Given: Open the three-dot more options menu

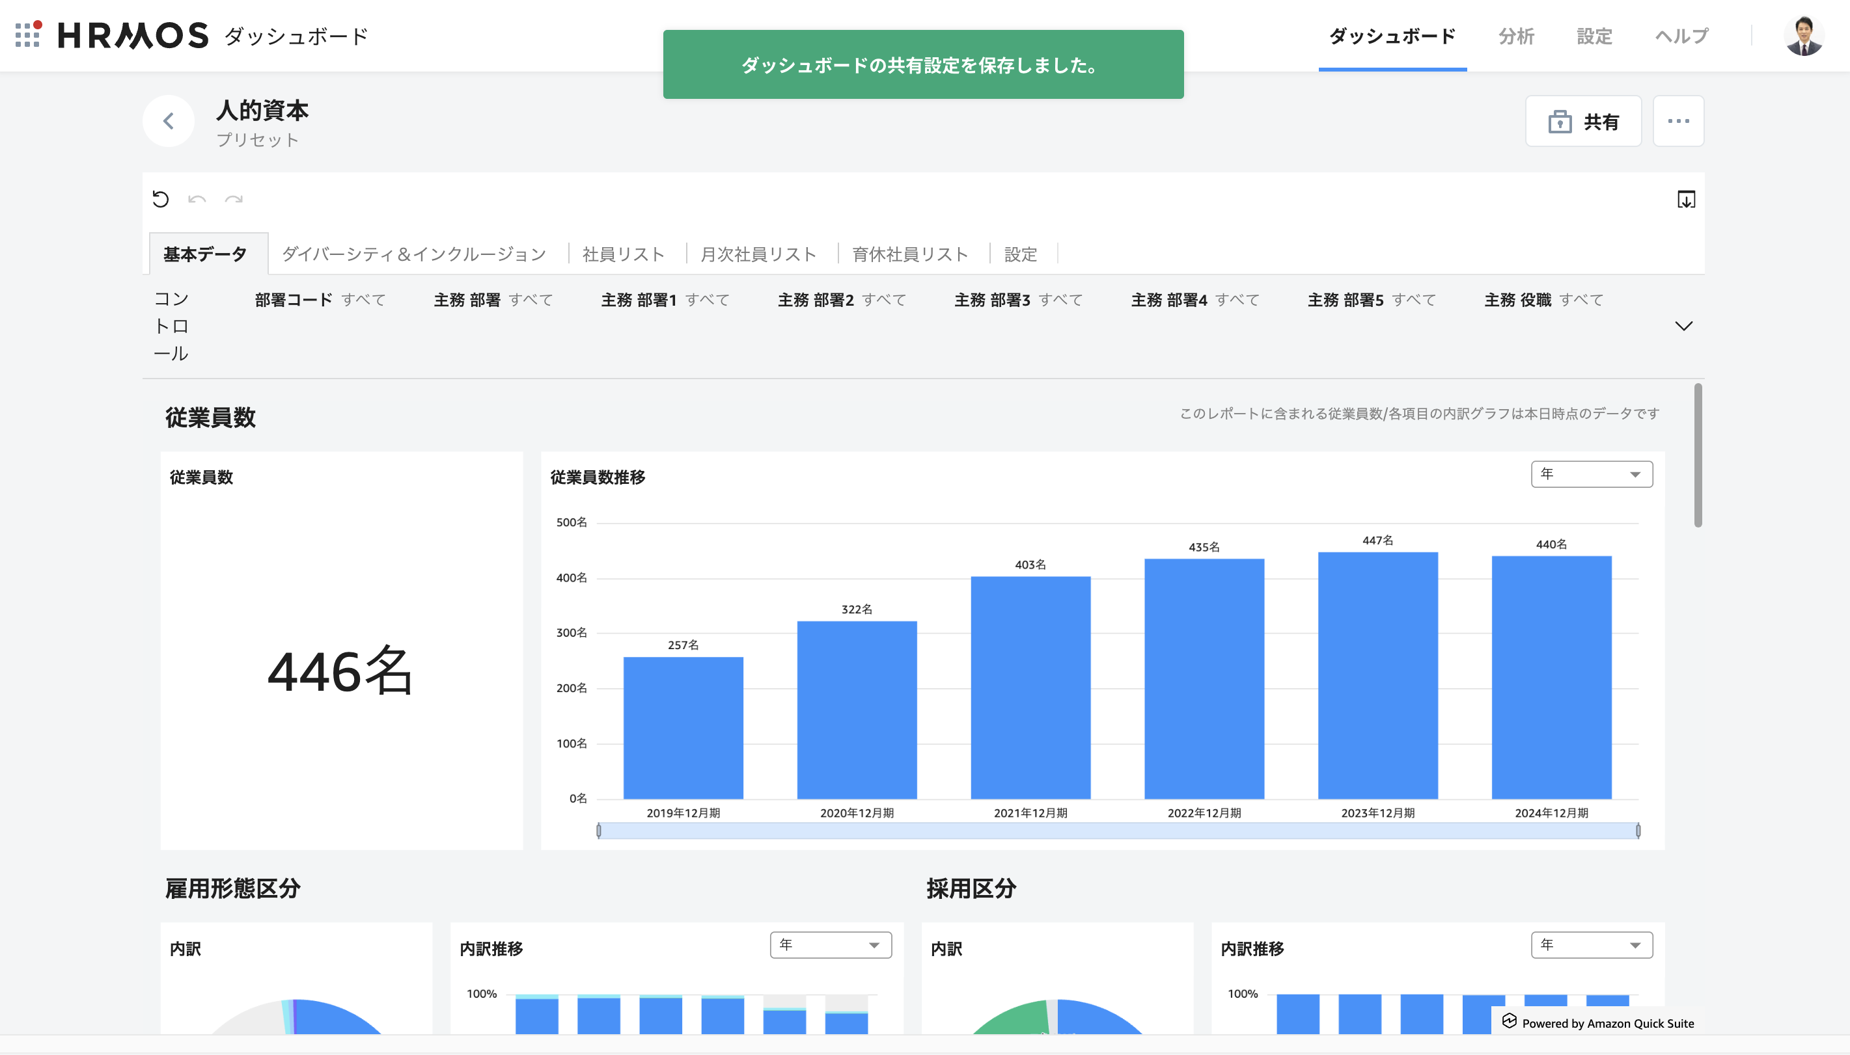Looking at the screenshot, I should (1678, 121).
